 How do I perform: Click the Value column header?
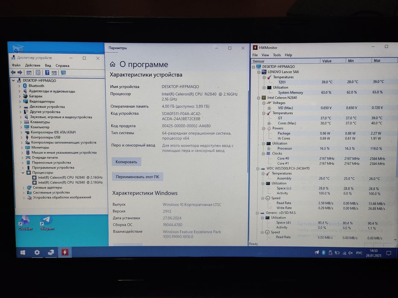pos(333,61)
